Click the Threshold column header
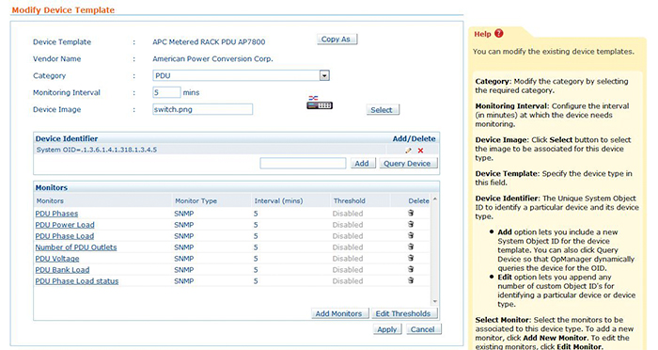 (x=349, y=200)
